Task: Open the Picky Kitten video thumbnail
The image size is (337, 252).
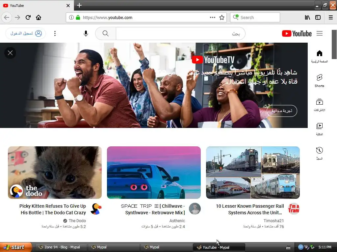Action: pos(55,173)
